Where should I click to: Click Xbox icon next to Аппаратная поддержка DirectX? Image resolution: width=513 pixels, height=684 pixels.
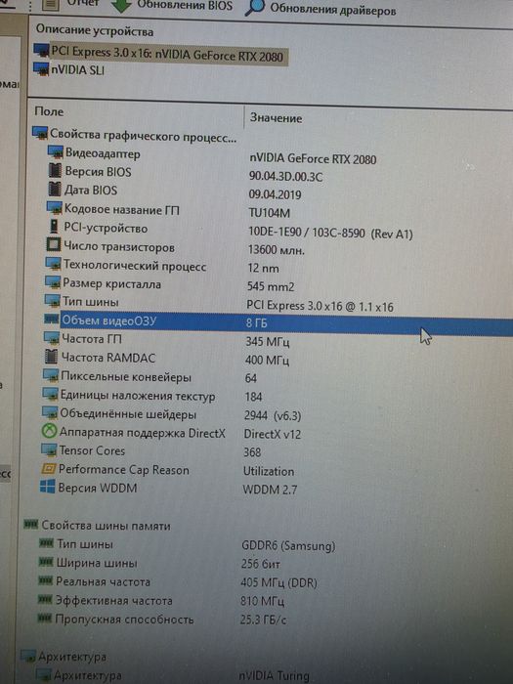click(x=49, y=431)
